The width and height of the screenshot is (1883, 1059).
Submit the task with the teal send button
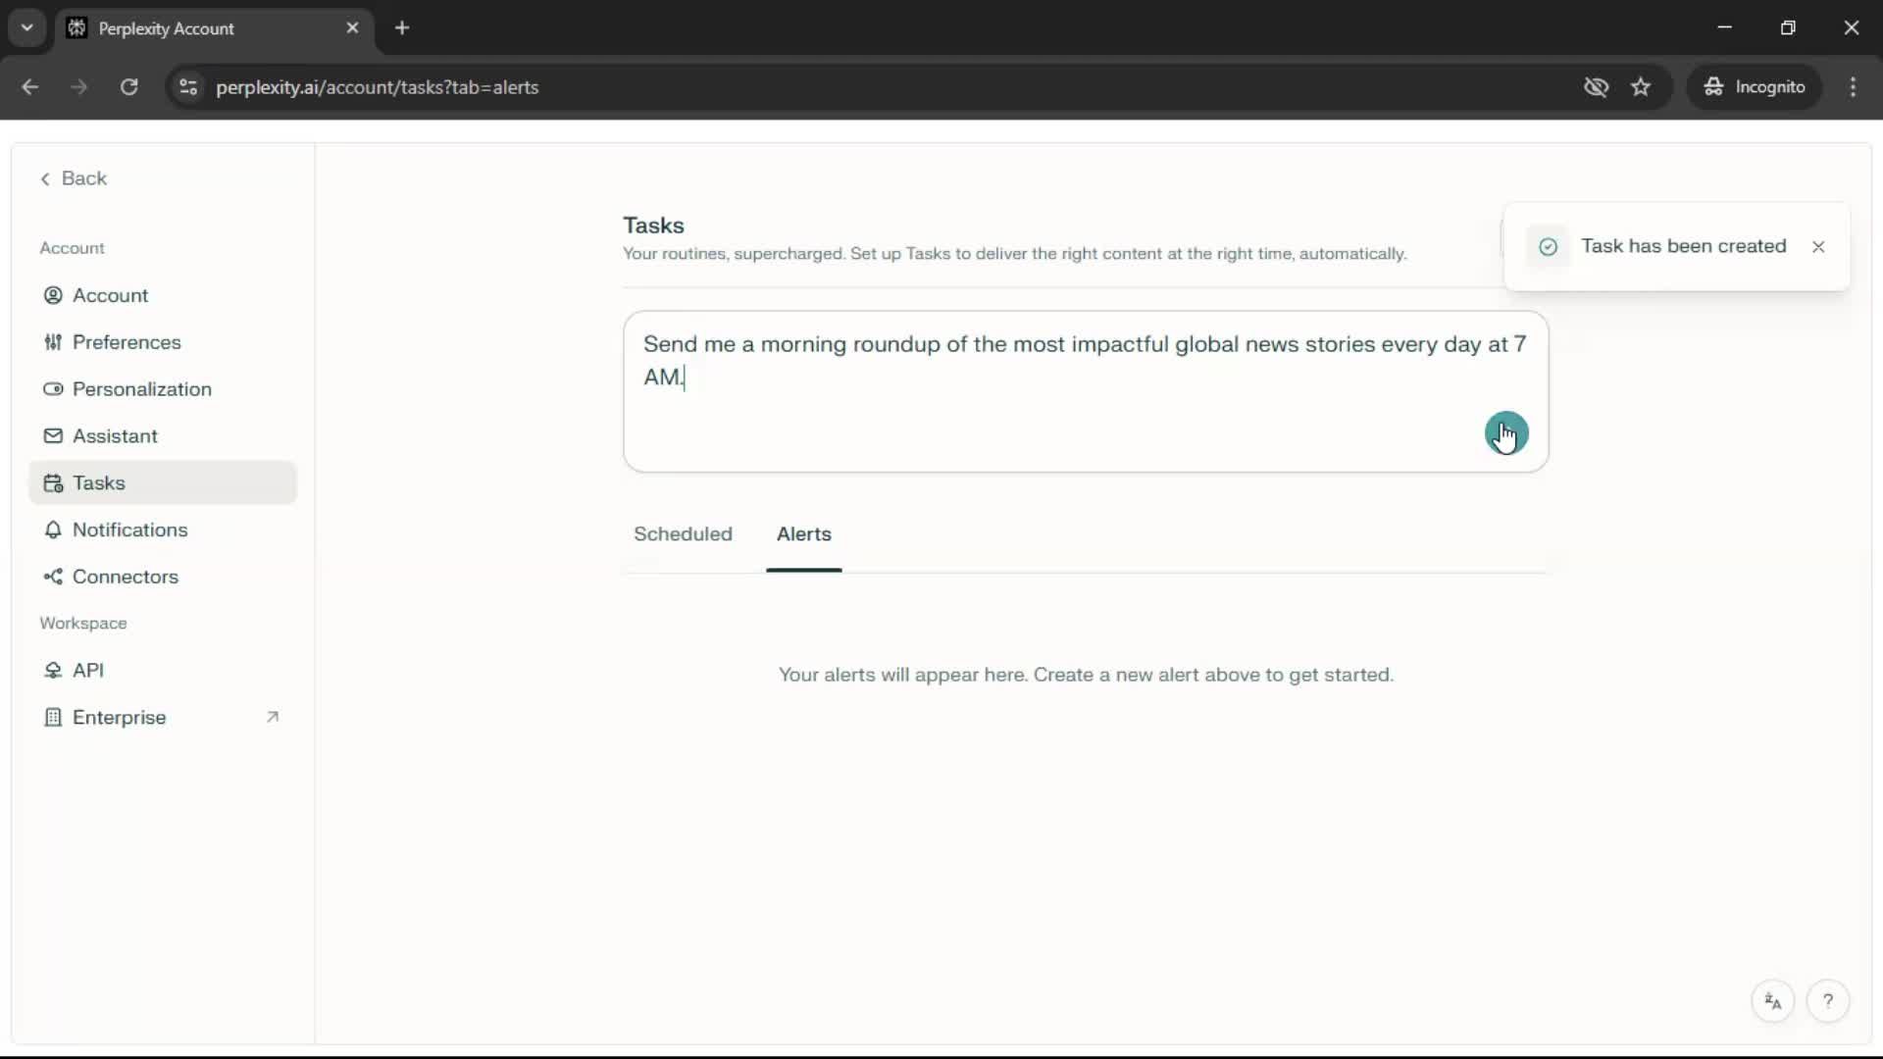[x=1505, y=432]
